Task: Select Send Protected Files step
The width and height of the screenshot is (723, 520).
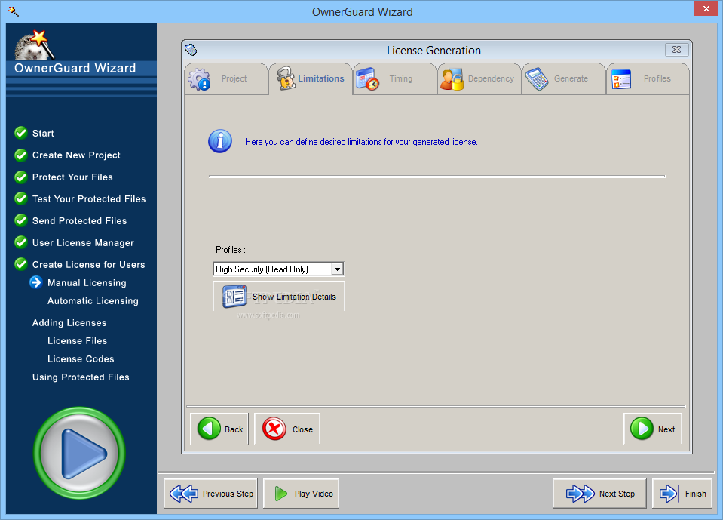Action: (79, 221)
